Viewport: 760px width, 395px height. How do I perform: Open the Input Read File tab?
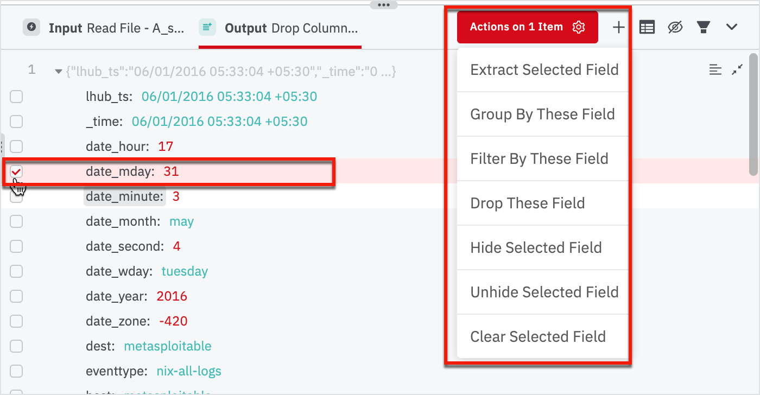click(104, 28)
